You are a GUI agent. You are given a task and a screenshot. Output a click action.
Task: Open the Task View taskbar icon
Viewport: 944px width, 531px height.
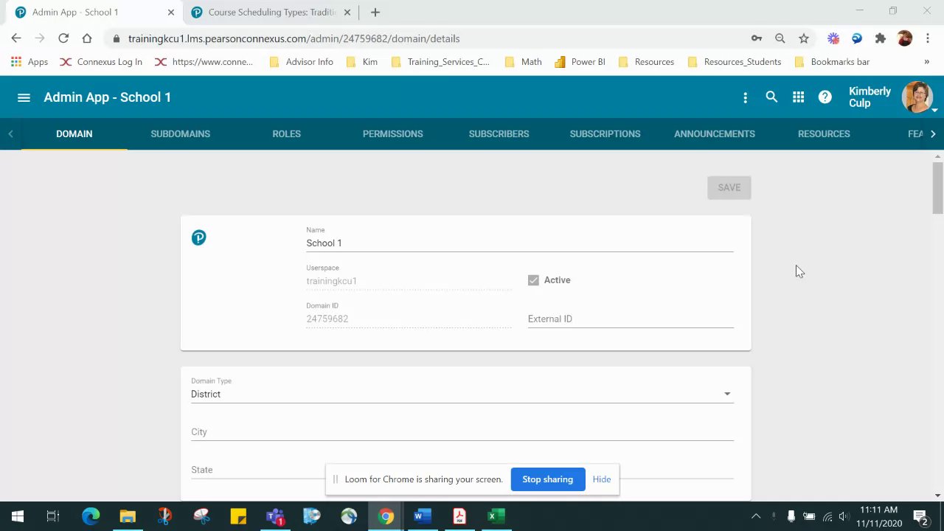click(53, 516)
